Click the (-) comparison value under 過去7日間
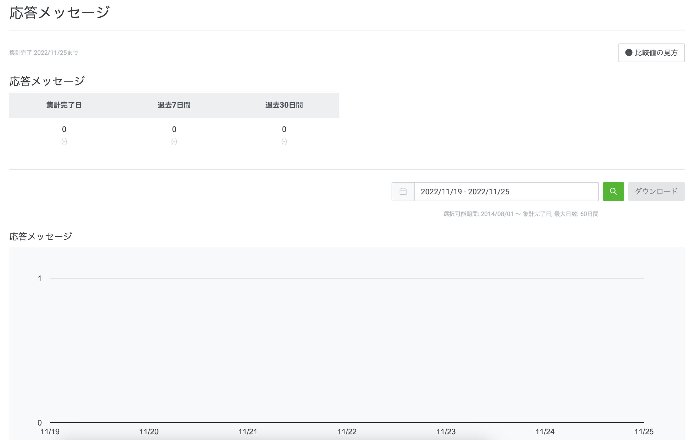The width and height of the screenshot is (693, 440). pos(174,141)
